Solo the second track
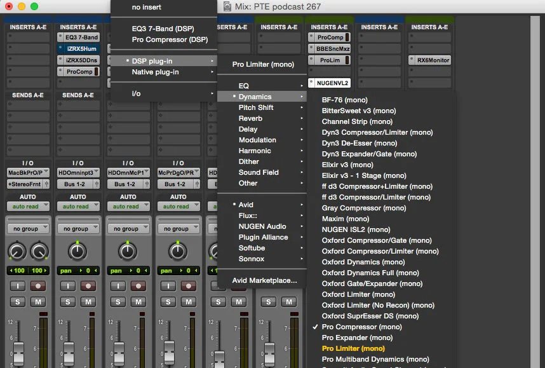 coord(68,302)
